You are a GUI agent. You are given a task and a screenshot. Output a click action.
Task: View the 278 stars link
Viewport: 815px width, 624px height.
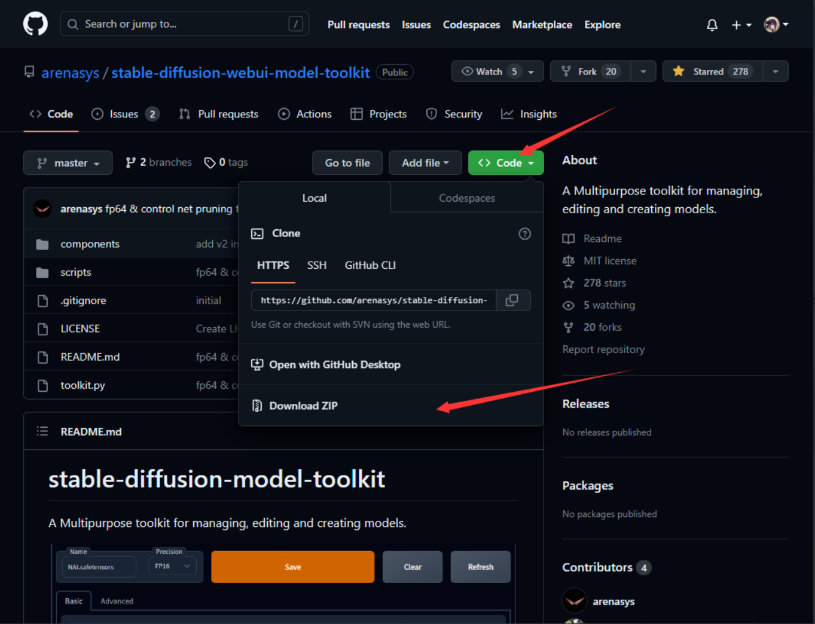coord(604,283)
